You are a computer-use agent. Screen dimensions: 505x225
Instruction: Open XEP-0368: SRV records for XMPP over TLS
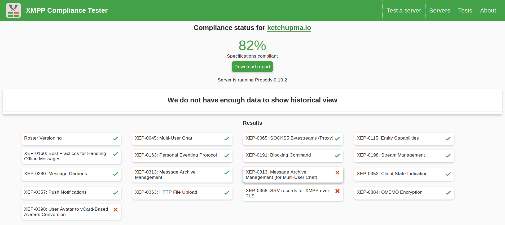coord(293,193)
